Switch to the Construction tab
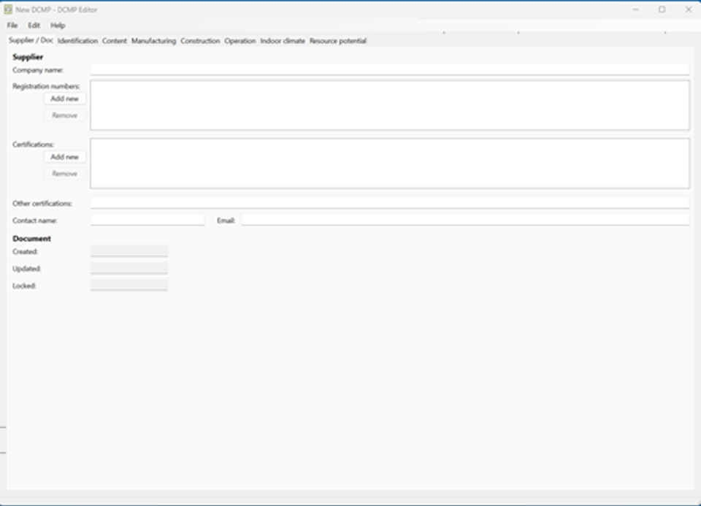Image resolution: width=701 pixels, height=506 pixels. pos(200,41)
